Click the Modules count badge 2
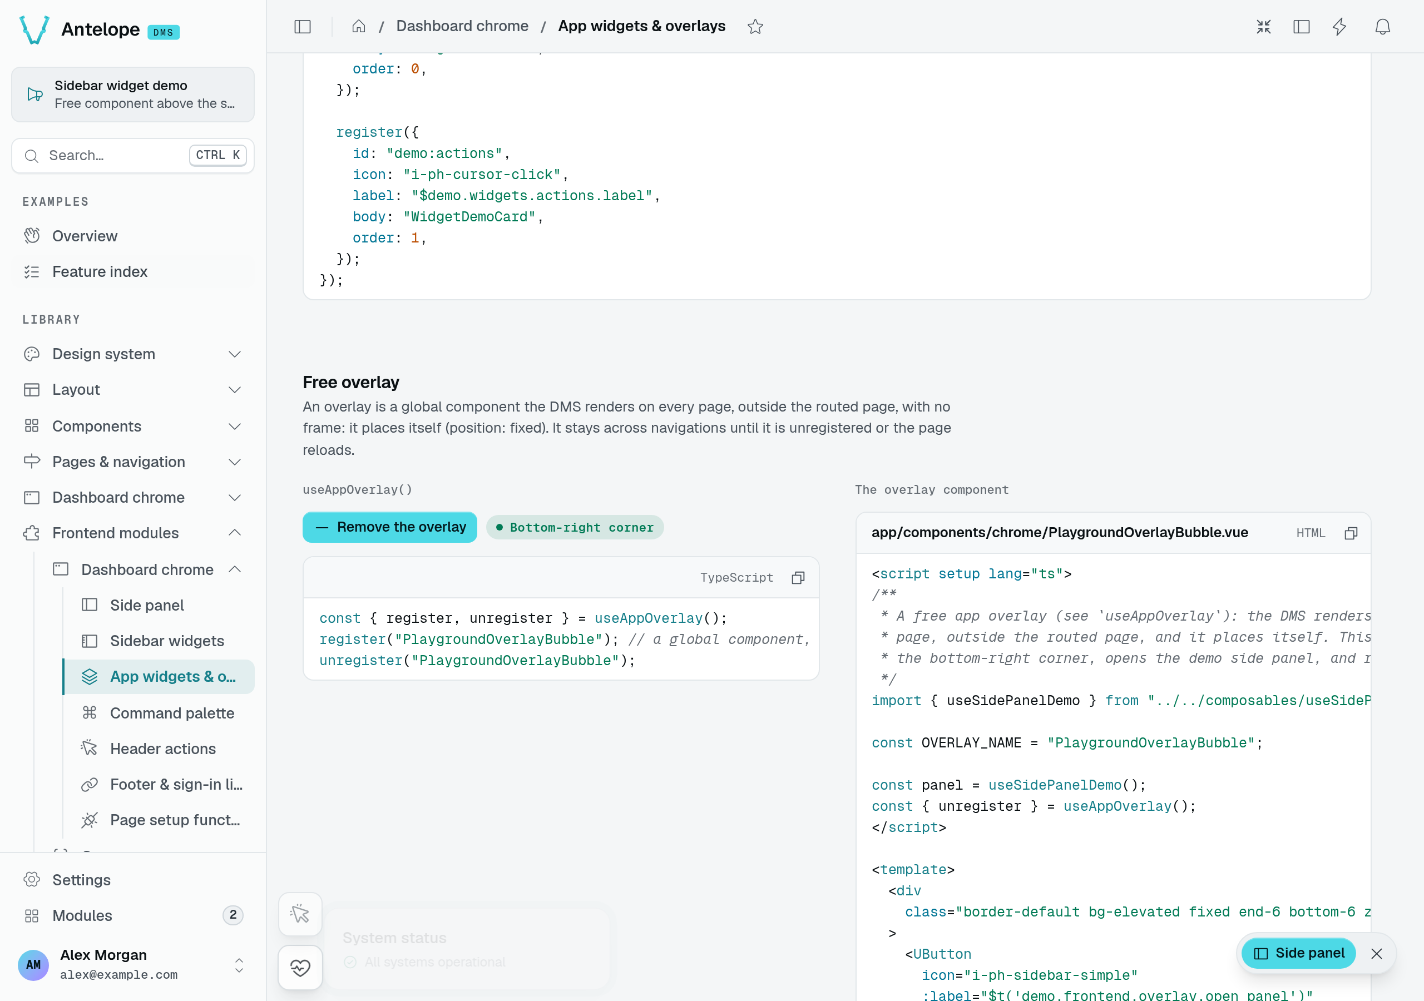The height and width of the screenshot is (1001, 1424). [x=233, y=915]
